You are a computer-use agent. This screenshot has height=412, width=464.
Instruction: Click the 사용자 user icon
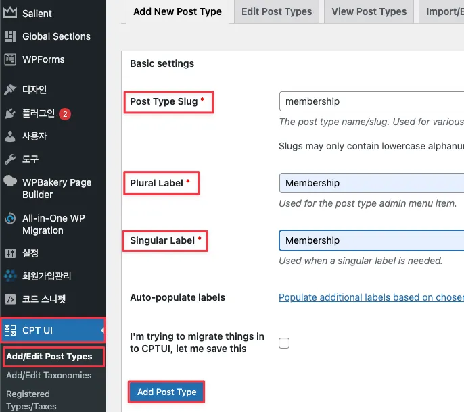coord(10,136)
